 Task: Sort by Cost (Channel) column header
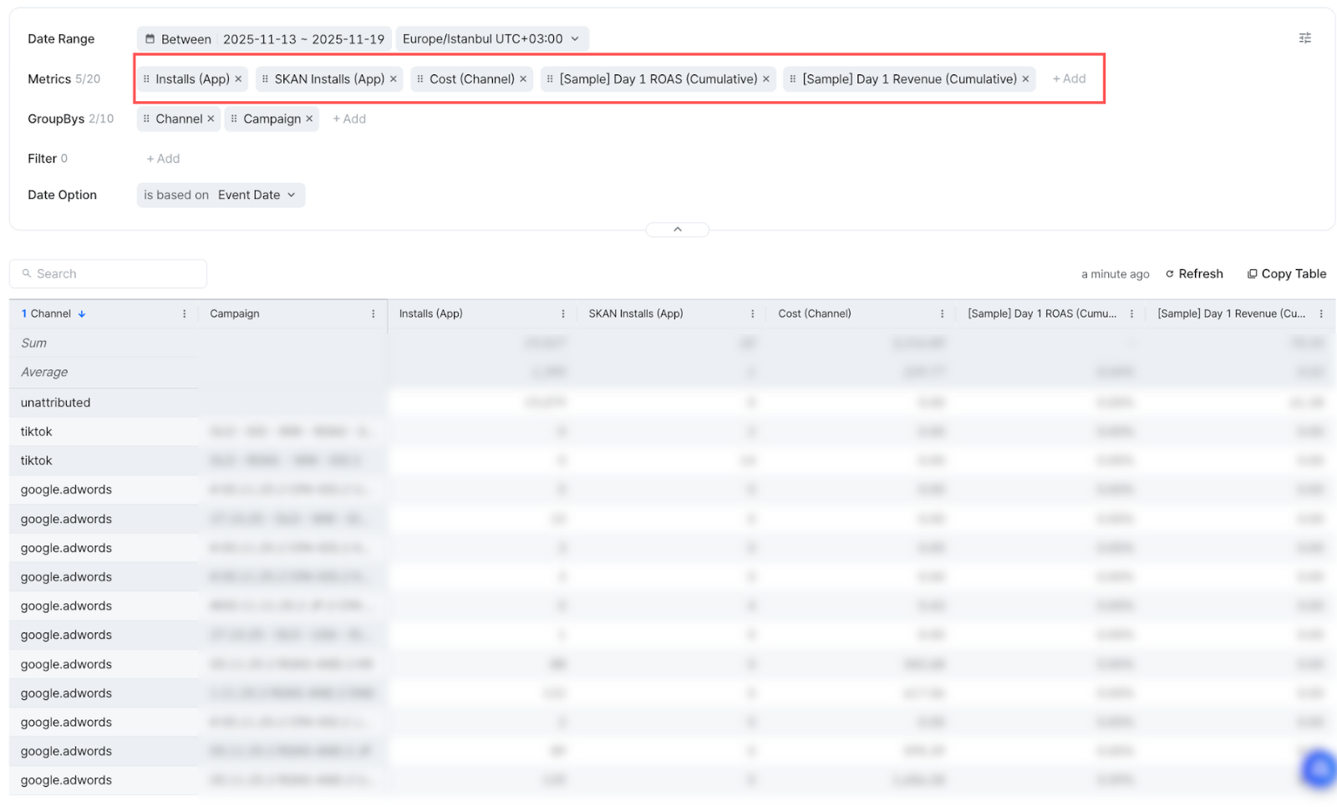click(815, 314)
